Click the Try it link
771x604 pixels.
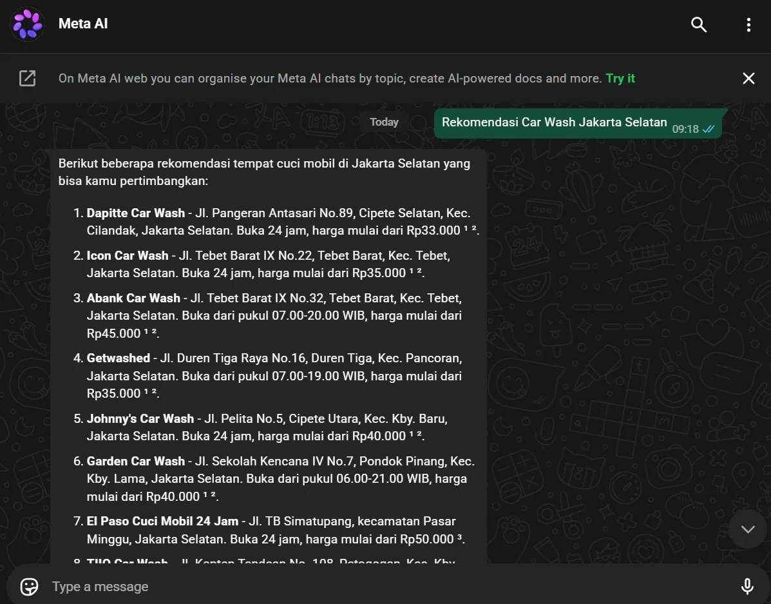tap(620, 78)
